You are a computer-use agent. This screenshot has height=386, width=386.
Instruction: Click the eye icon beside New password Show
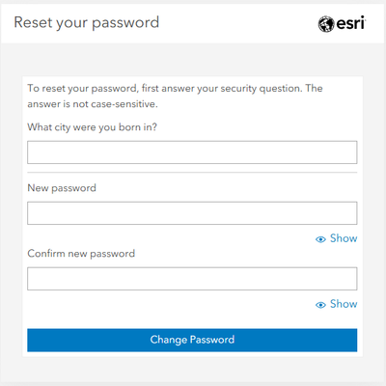[320, 239]
